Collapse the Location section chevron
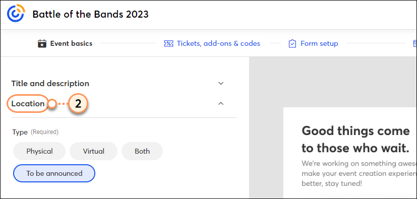Screen dimensions: 417x199 click(x=221, y=104)
